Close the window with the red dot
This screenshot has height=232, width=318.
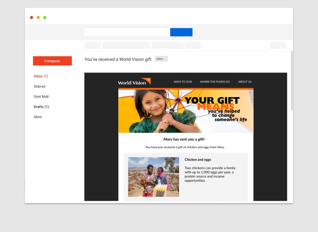(x=32, y=18)
